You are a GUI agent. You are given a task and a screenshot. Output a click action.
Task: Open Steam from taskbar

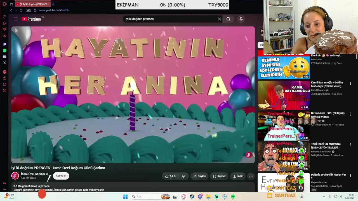[192, 197]
